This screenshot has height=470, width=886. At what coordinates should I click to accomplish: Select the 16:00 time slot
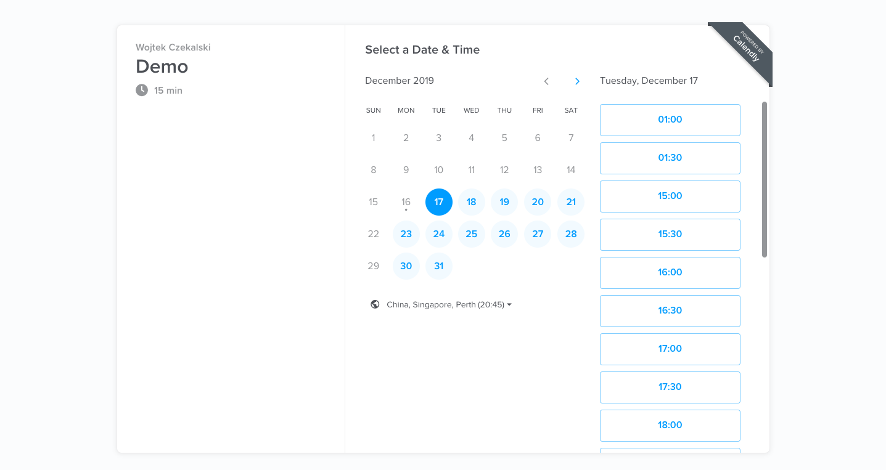click(x=670, y=273)
